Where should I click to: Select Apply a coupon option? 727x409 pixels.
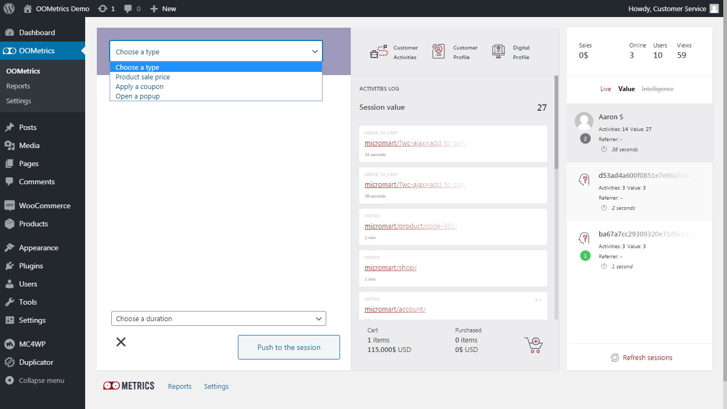coord(216,86)
